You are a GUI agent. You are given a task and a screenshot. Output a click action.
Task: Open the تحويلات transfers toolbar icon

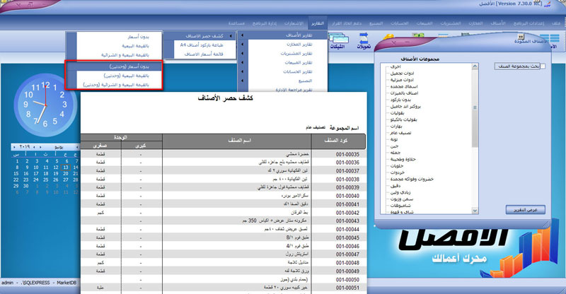tap(364, 41)
